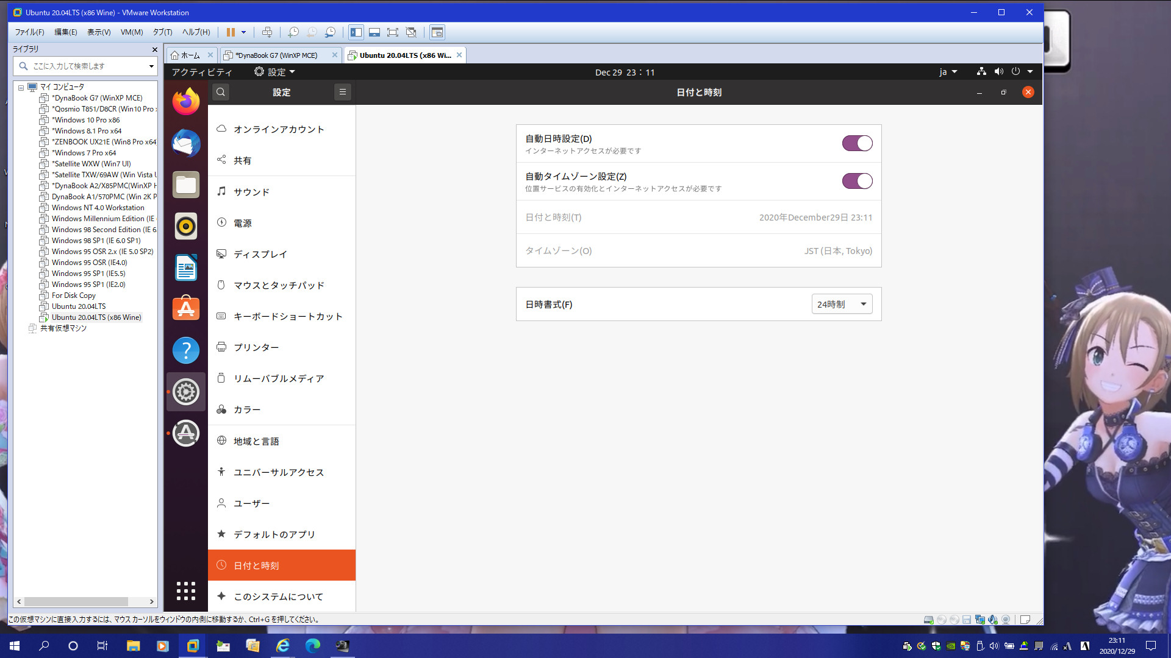This screenshot has height=658, width=1171.
Task: Toggle VMware library sidebar view icon
Action: coord(356,32)
